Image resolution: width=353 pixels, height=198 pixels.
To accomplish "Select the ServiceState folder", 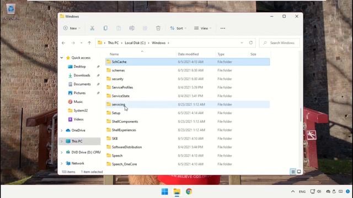I will click(188, 96).
